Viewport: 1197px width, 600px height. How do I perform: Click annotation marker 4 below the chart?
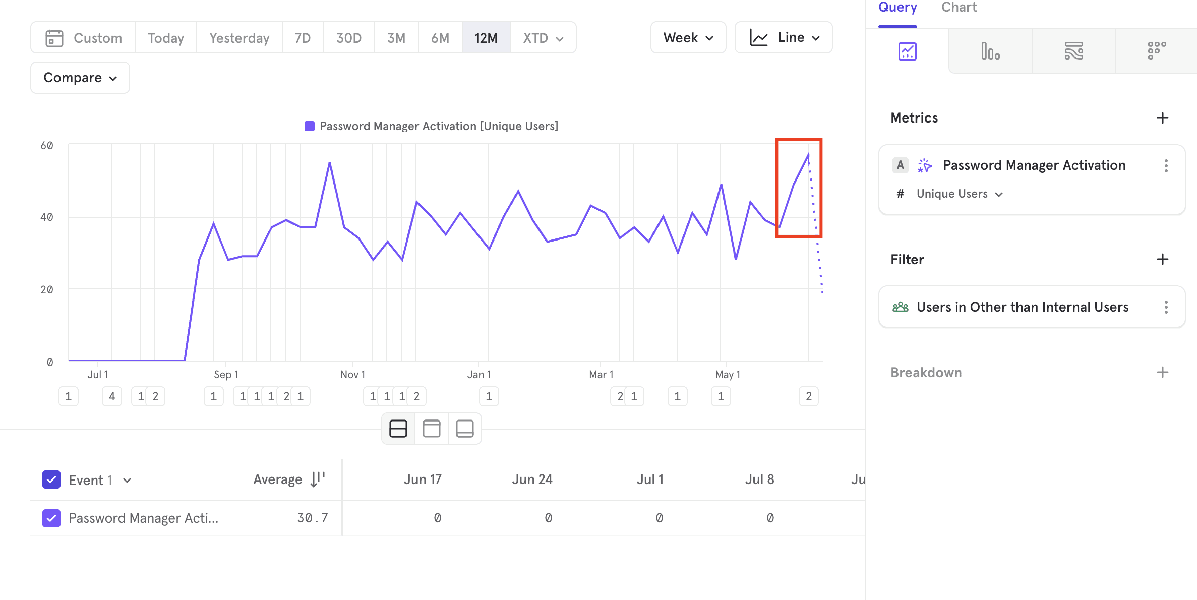point(112,396)
